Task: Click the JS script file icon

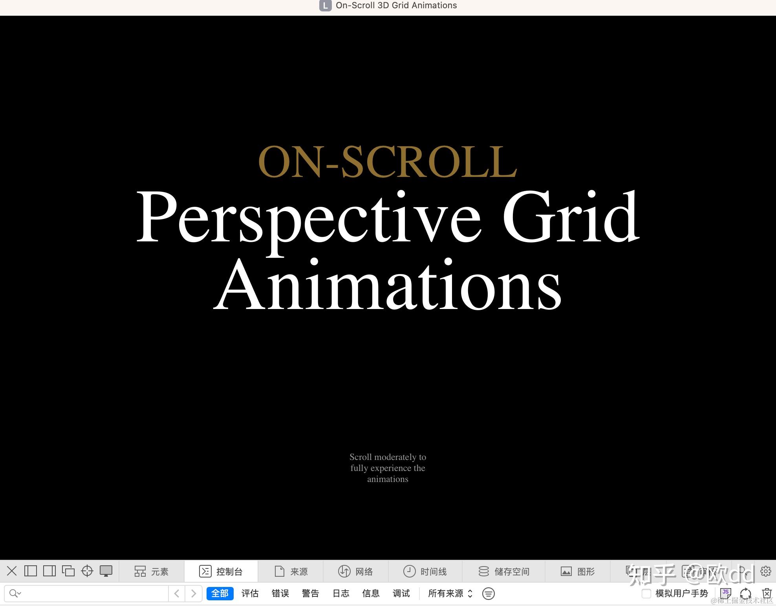Action: pos(725,594)
